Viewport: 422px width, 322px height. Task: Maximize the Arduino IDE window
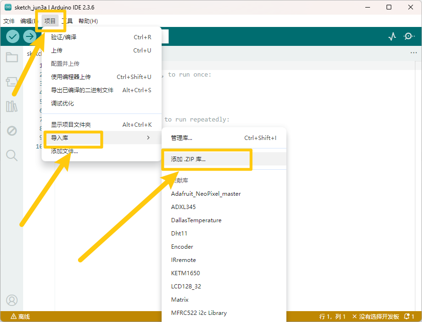pos(389,7)
